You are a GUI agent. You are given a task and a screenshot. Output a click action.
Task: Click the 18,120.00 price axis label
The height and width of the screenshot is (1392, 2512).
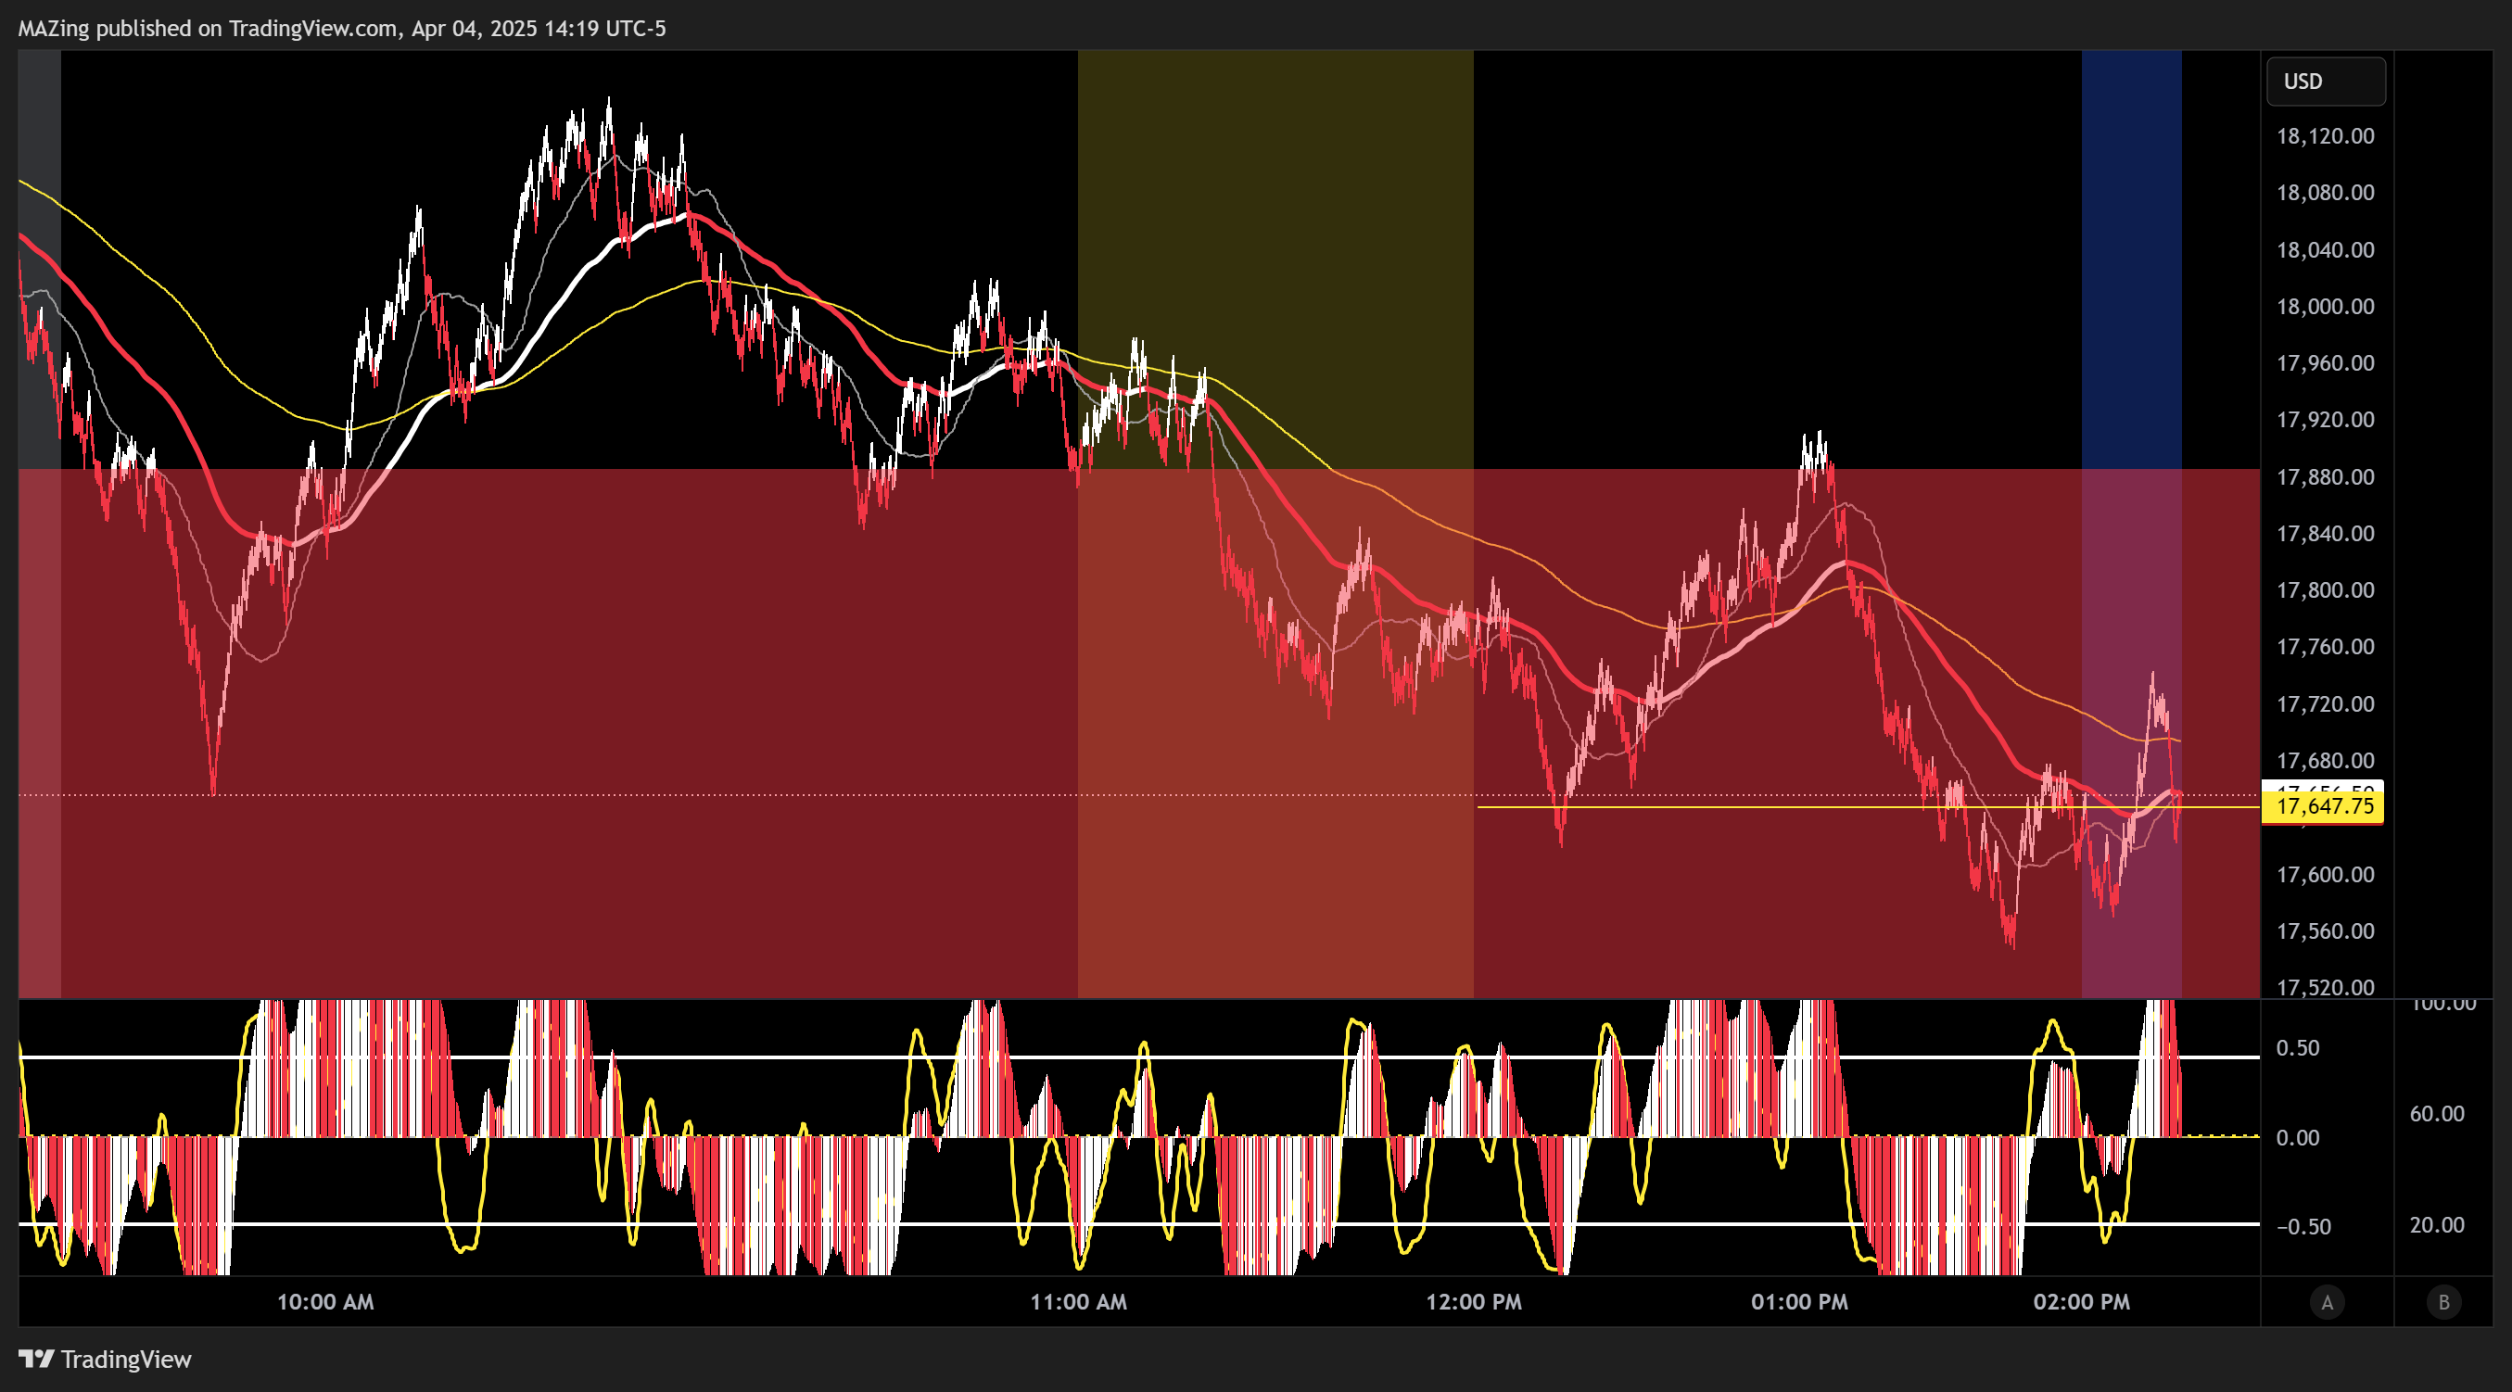pyautogui.click(x=2325, y=135)
